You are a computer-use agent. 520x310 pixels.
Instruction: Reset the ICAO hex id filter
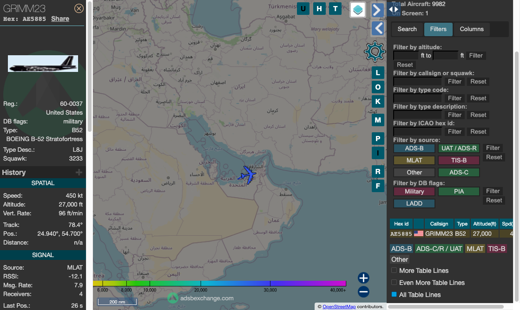pos(478,131)
